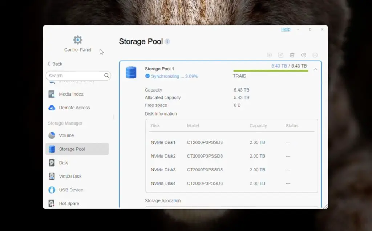Open Remote Access in sidebar
This screenshot has width=372, height=231.
[x=74, y=108]
